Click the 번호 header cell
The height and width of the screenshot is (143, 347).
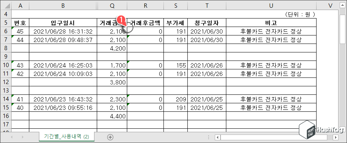(x=20, y=23)
